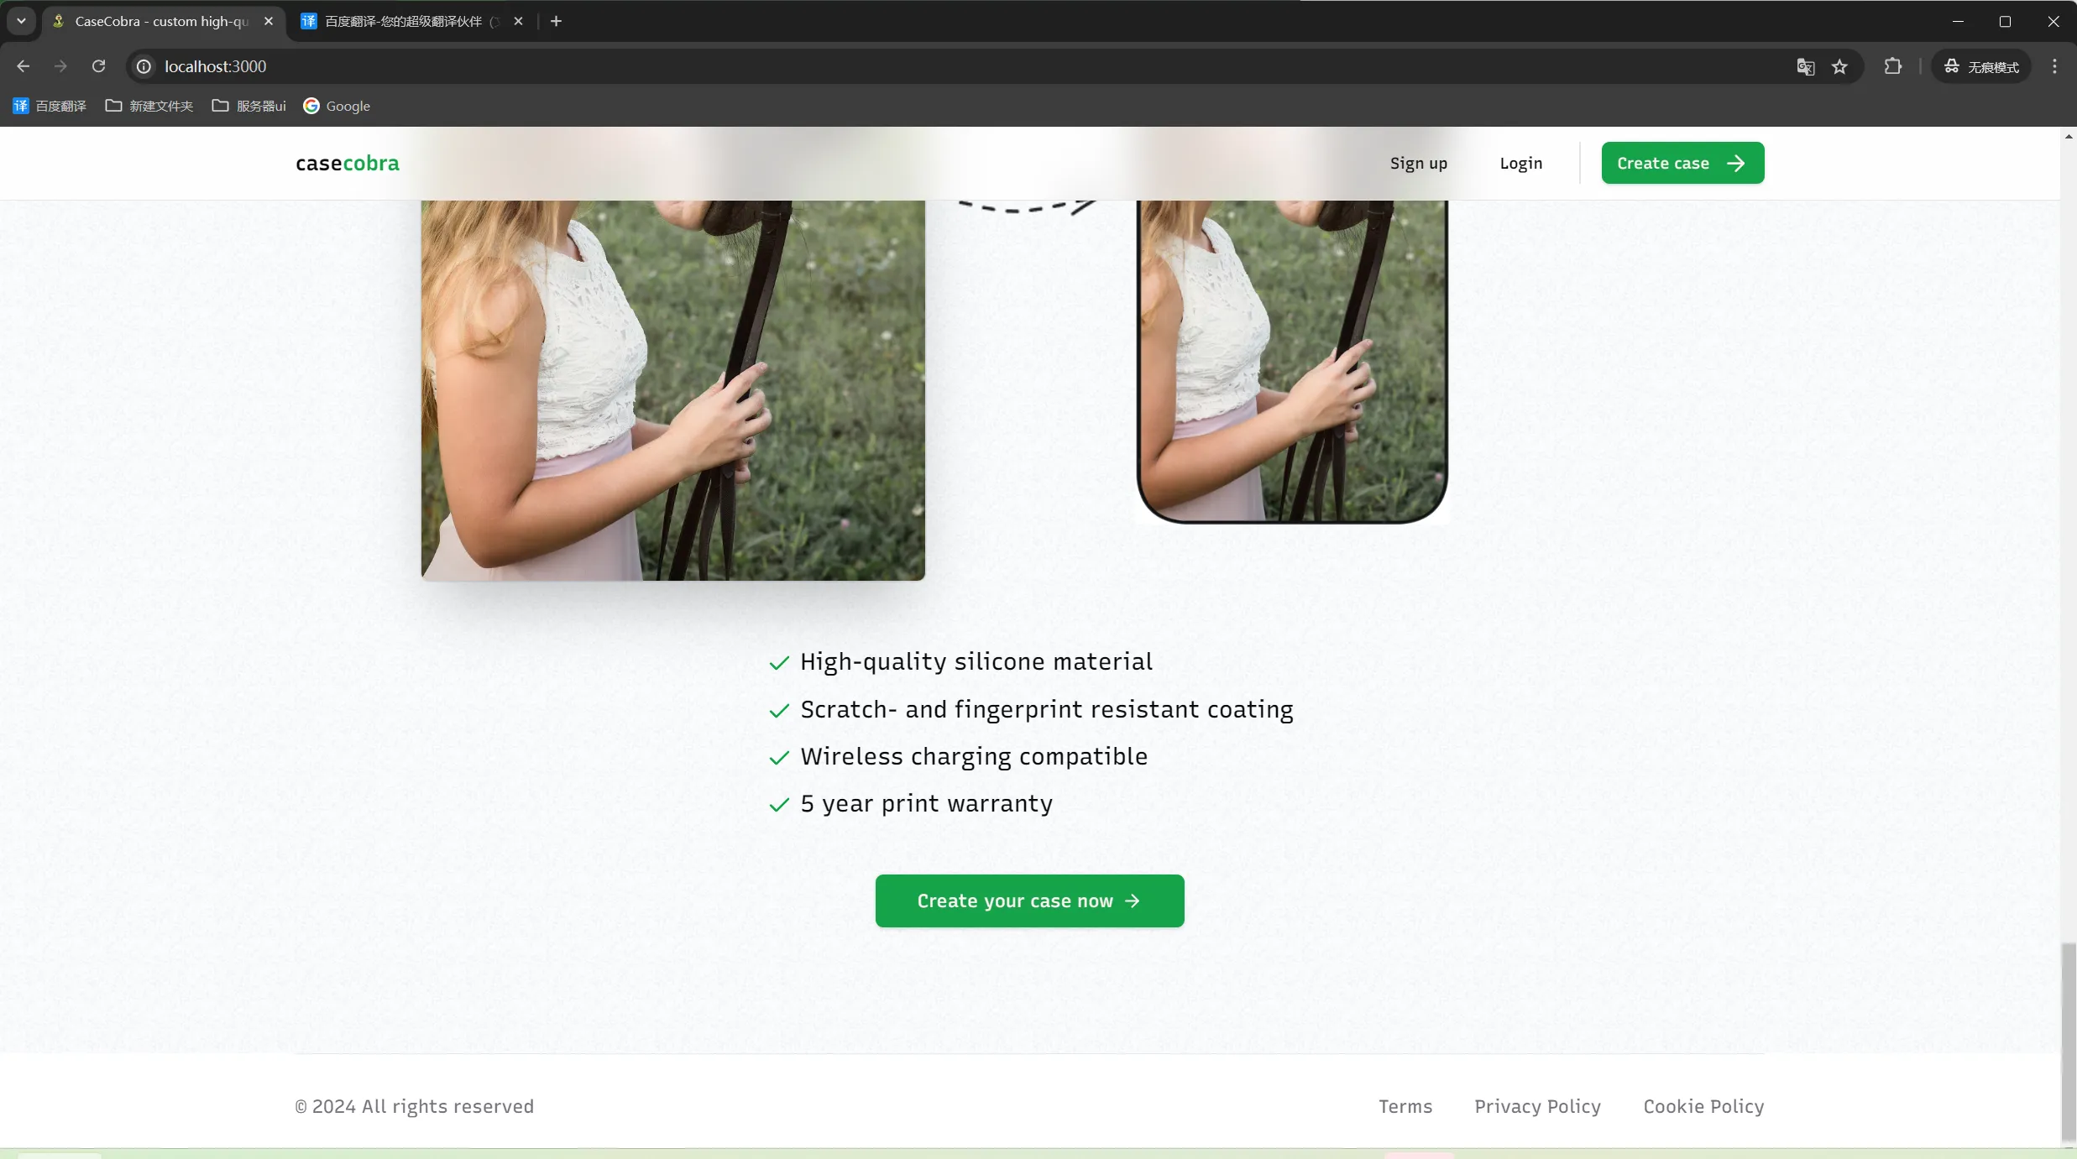The height and width of the screenshot is (1159, 2077).
Task: Click the casecobra logo
Action: click(x=348, y=163)
